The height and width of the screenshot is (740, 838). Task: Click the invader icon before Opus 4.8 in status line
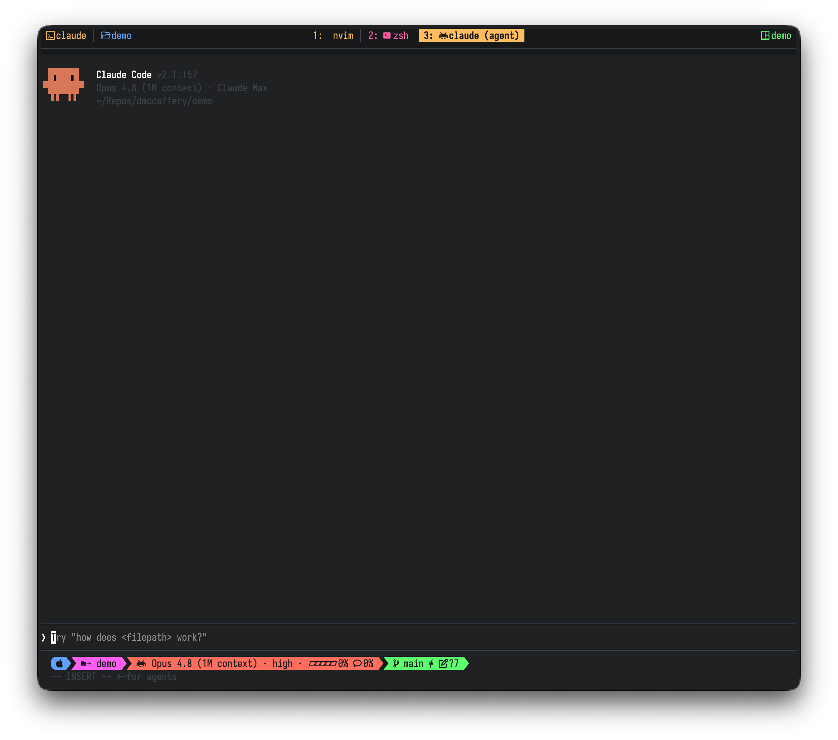coord(141,664)
